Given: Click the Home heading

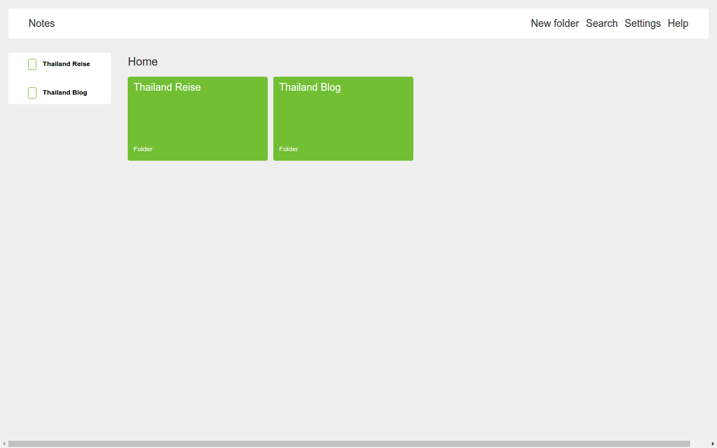Looking at the screenshot, I should coord(143,62).
